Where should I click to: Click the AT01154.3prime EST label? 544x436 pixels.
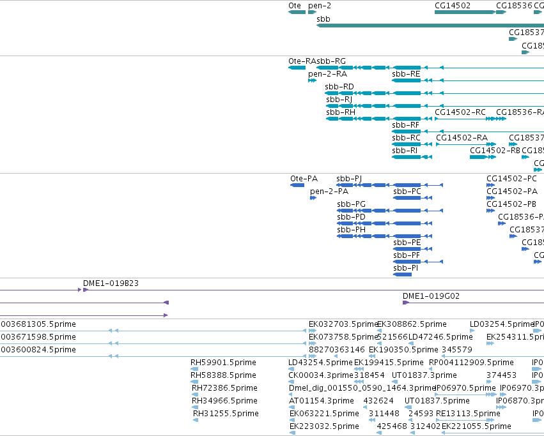pos(322,401)
